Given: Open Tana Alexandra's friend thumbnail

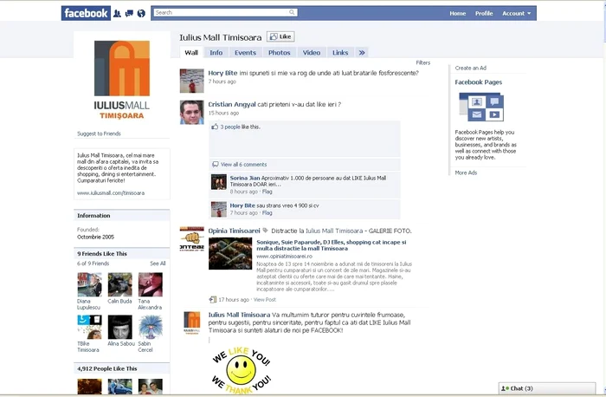Looking at the screenshot, I should point(151,284).
